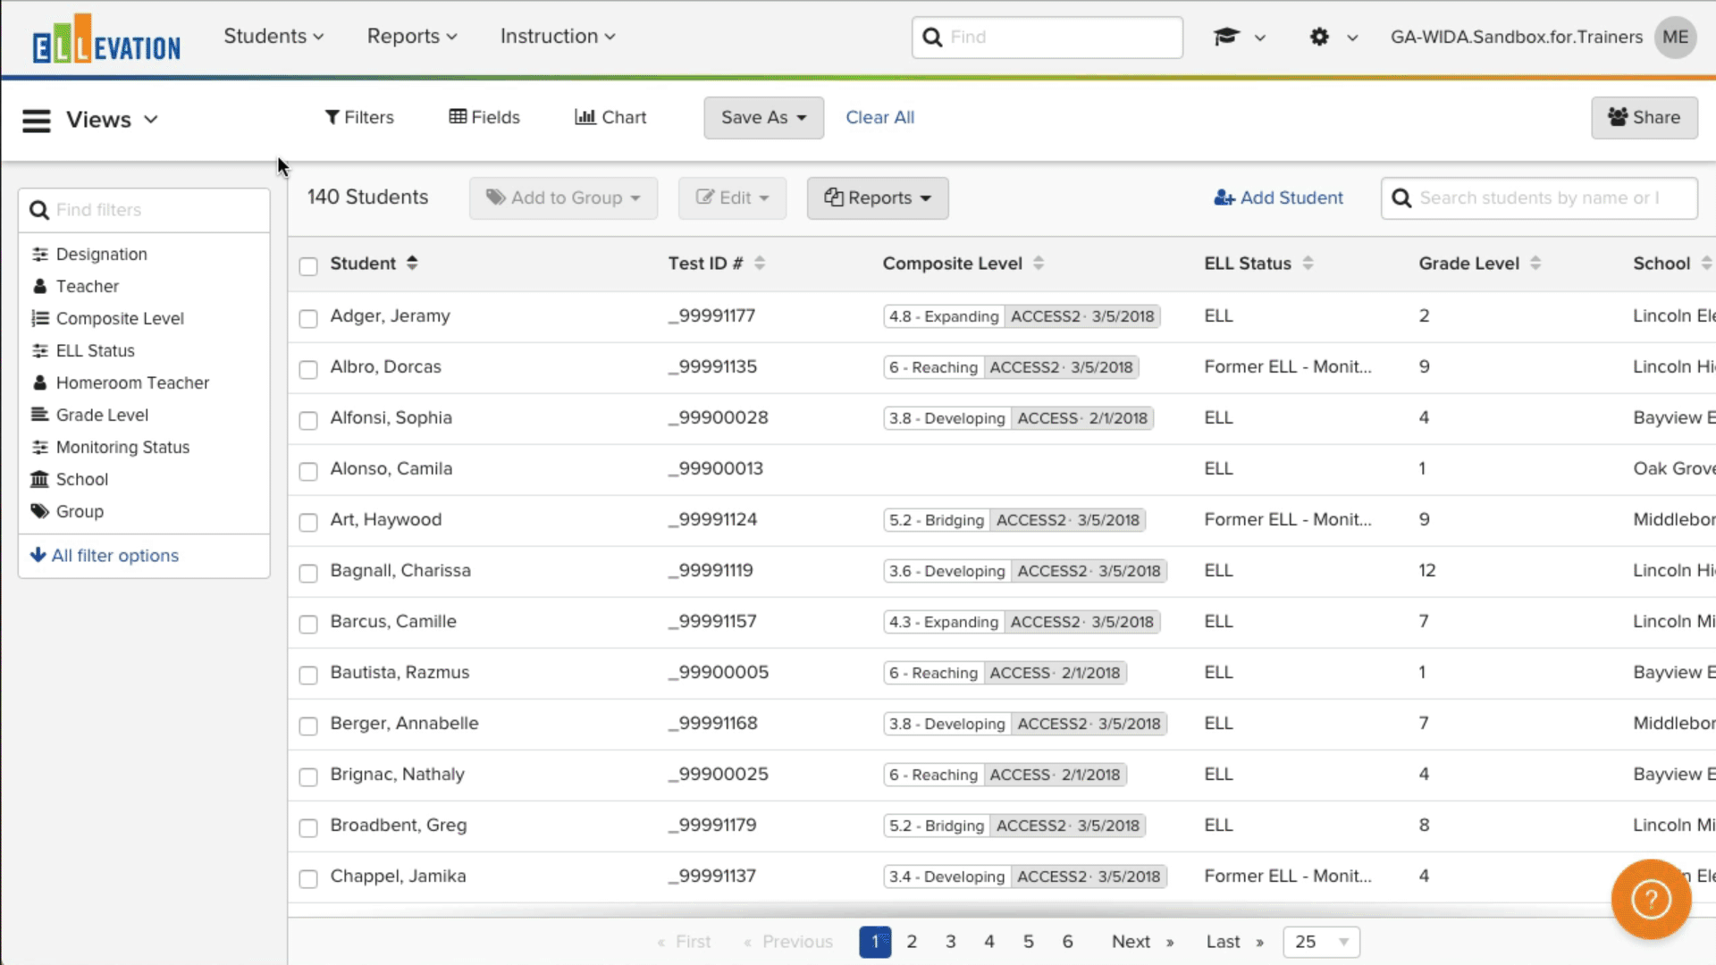The width and height of the screenshot is (1716, 965).
Task: Toggle the select-all students checkbox
Action: pyautogui.click(x=308, y=266)
